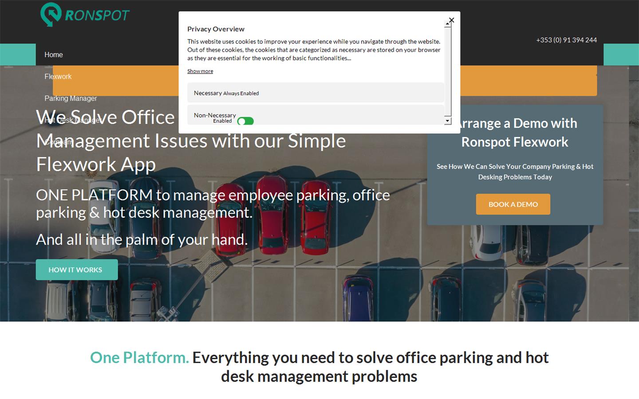The image size is (639, 399).
Task: Click the Ronspot logo
Action: [x=84, y=15]
